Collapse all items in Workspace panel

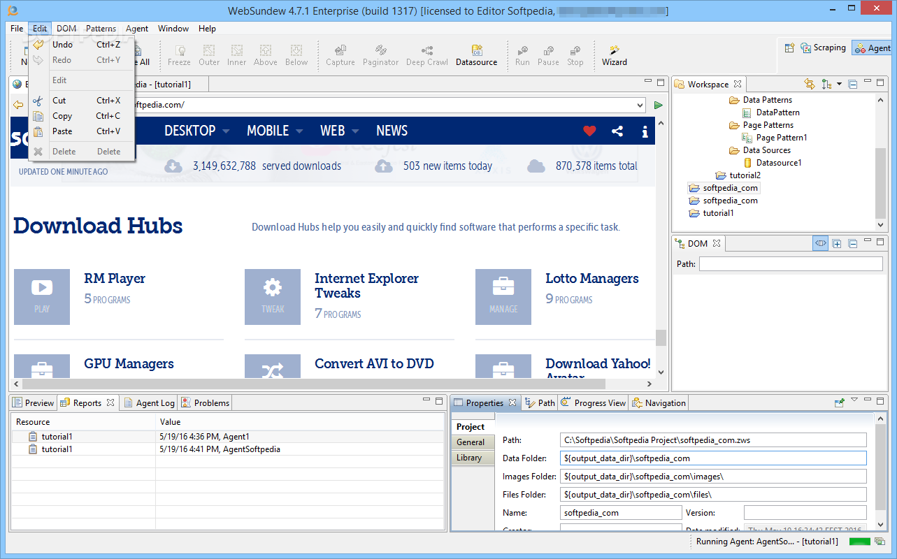click(852, 84)
